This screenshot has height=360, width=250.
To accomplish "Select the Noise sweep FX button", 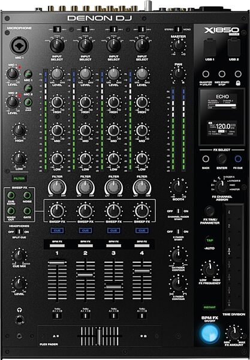I will [27, 196].
